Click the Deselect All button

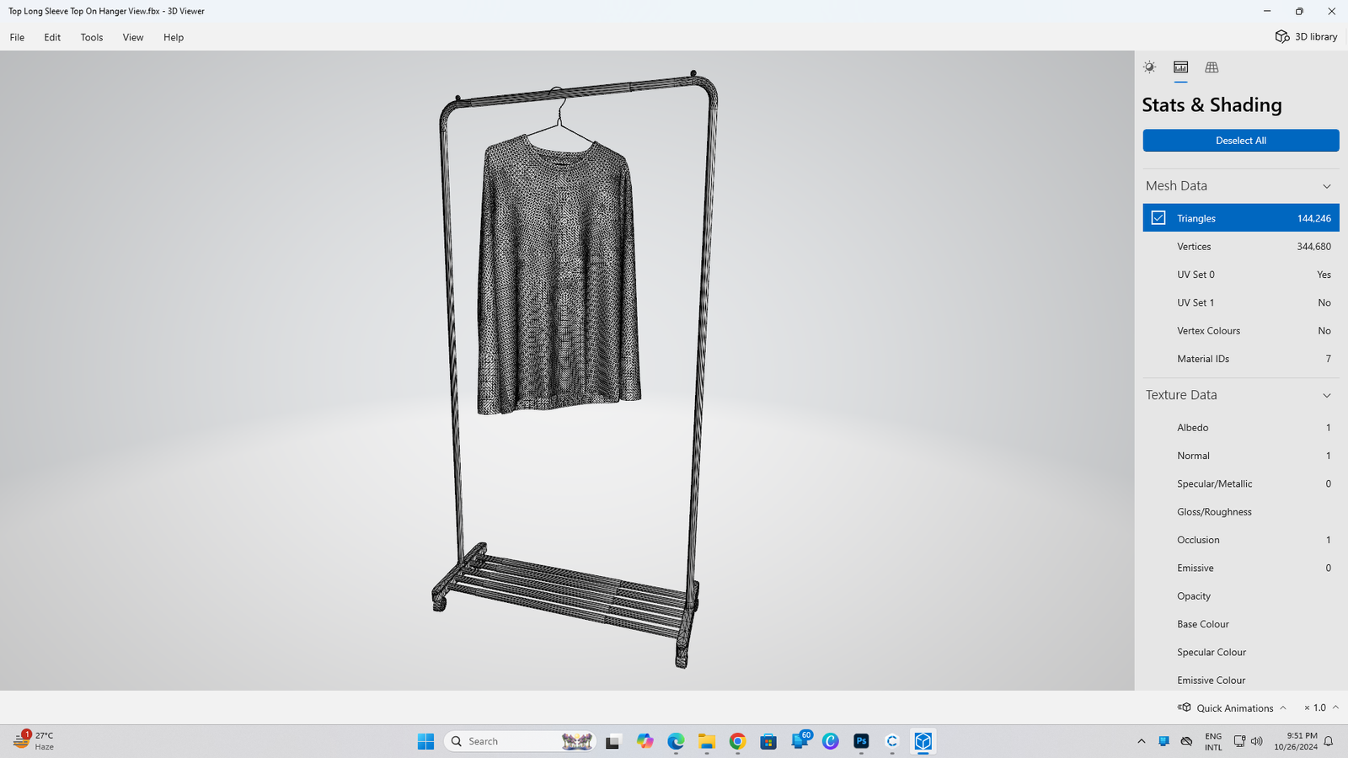coord(1241,141)
